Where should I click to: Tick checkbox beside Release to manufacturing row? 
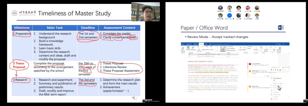pyautogui.click(x=189, y=56)
